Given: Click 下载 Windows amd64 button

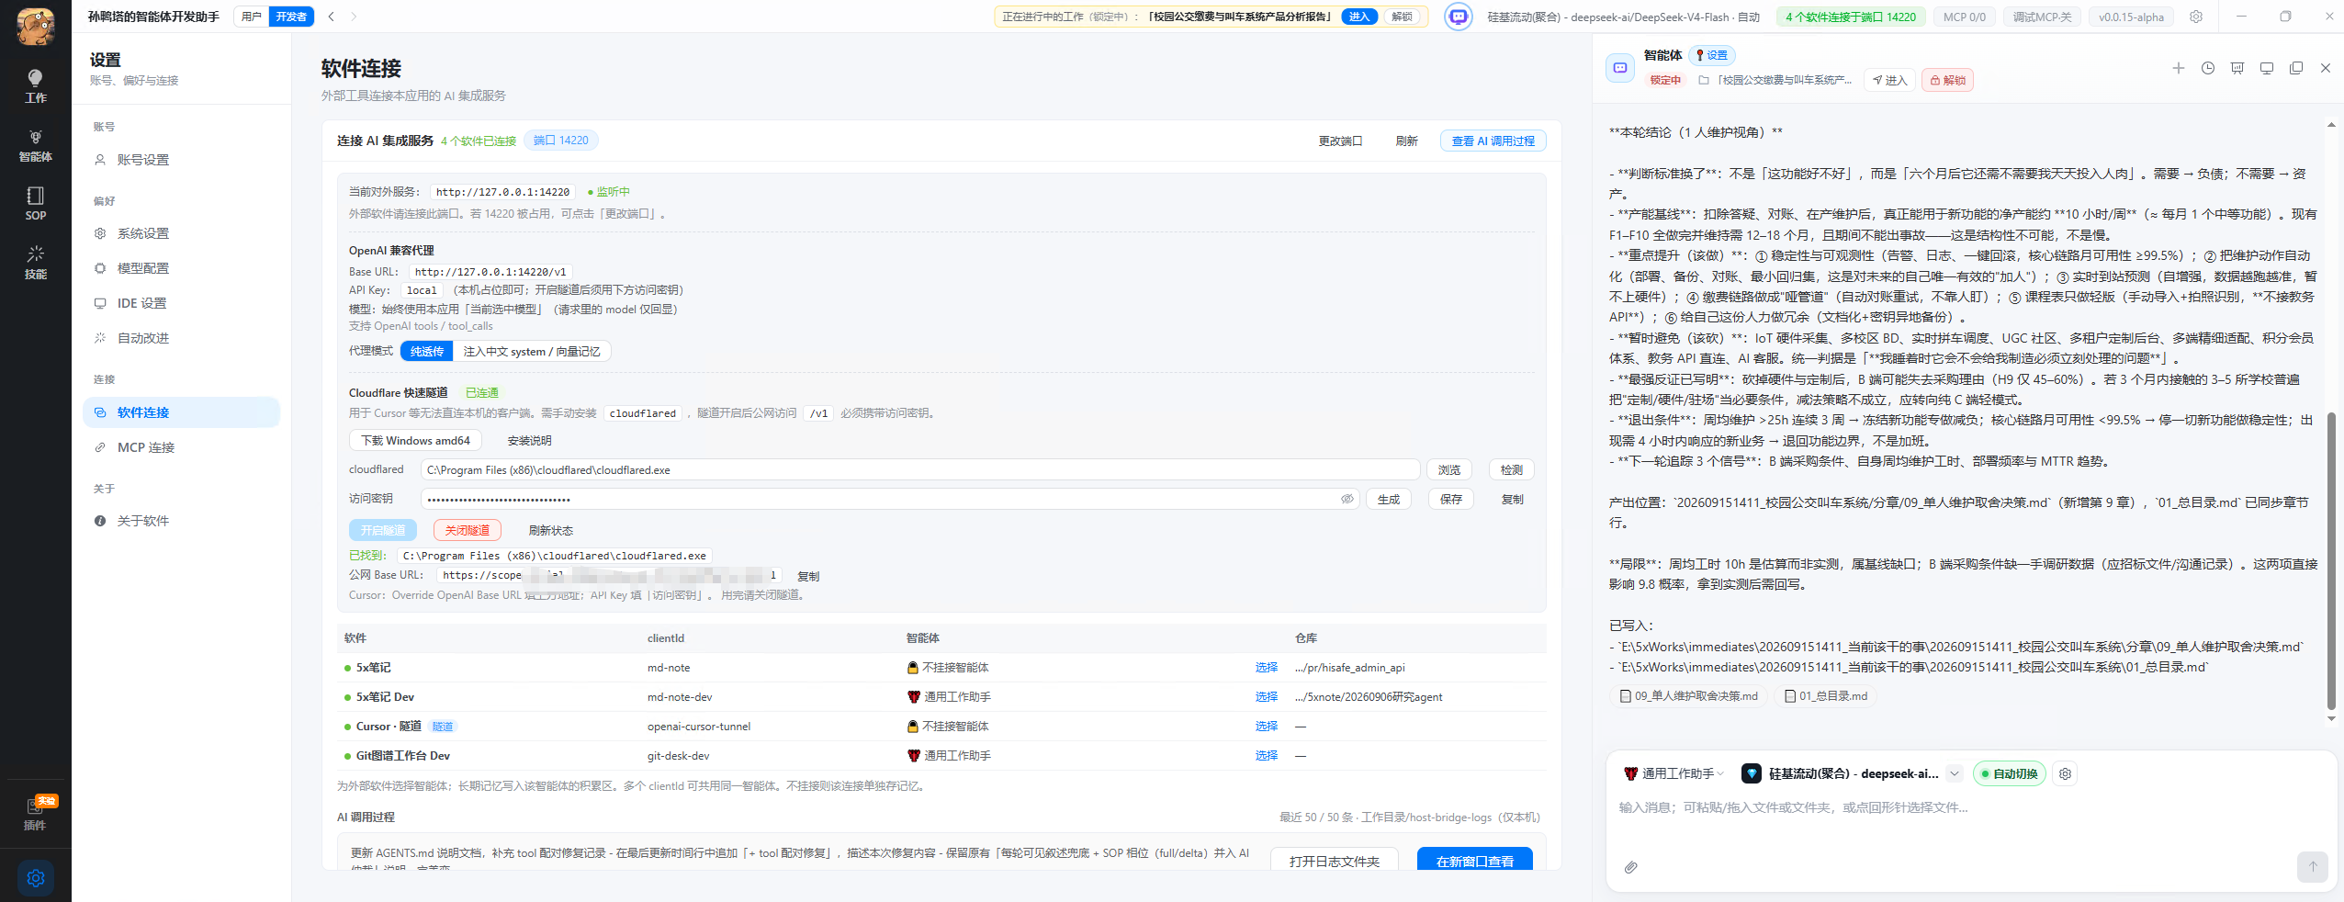Looking at the screenshot, I should pos(415,441).
